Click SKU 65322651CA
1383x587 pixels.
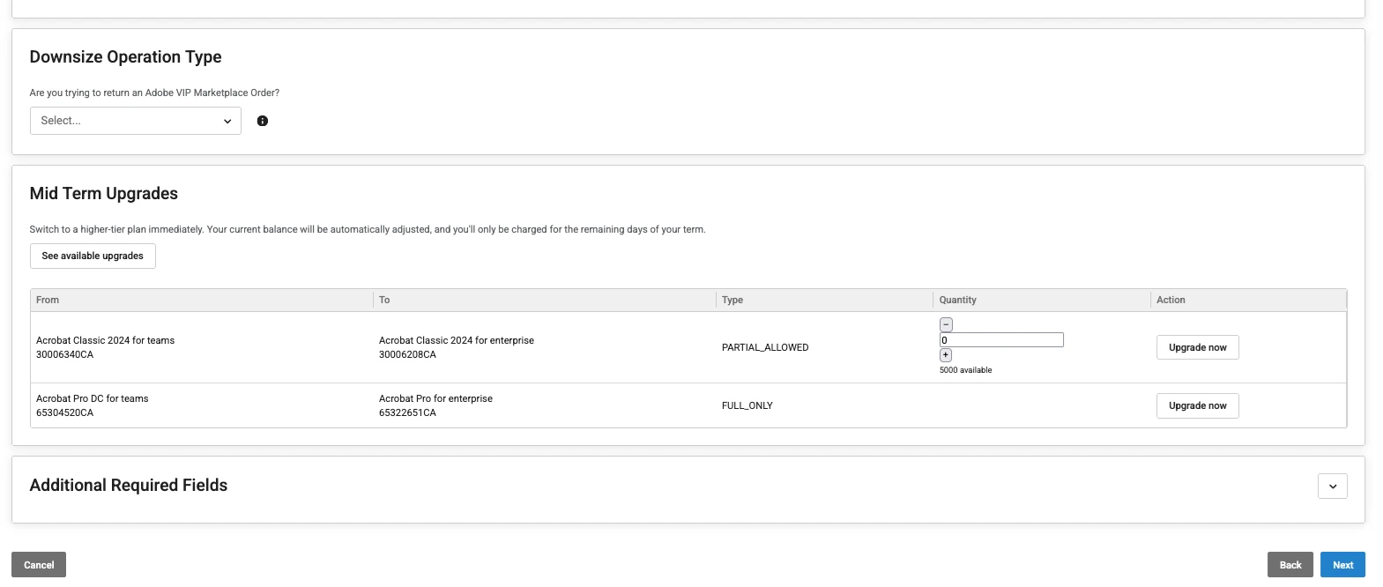point(407,412)
